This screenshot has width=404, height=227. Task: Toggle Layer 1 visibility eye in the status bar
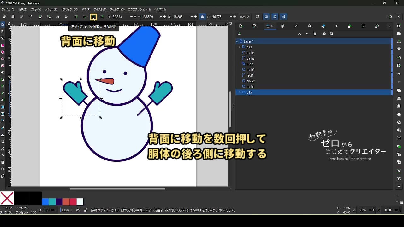(78, 210)
